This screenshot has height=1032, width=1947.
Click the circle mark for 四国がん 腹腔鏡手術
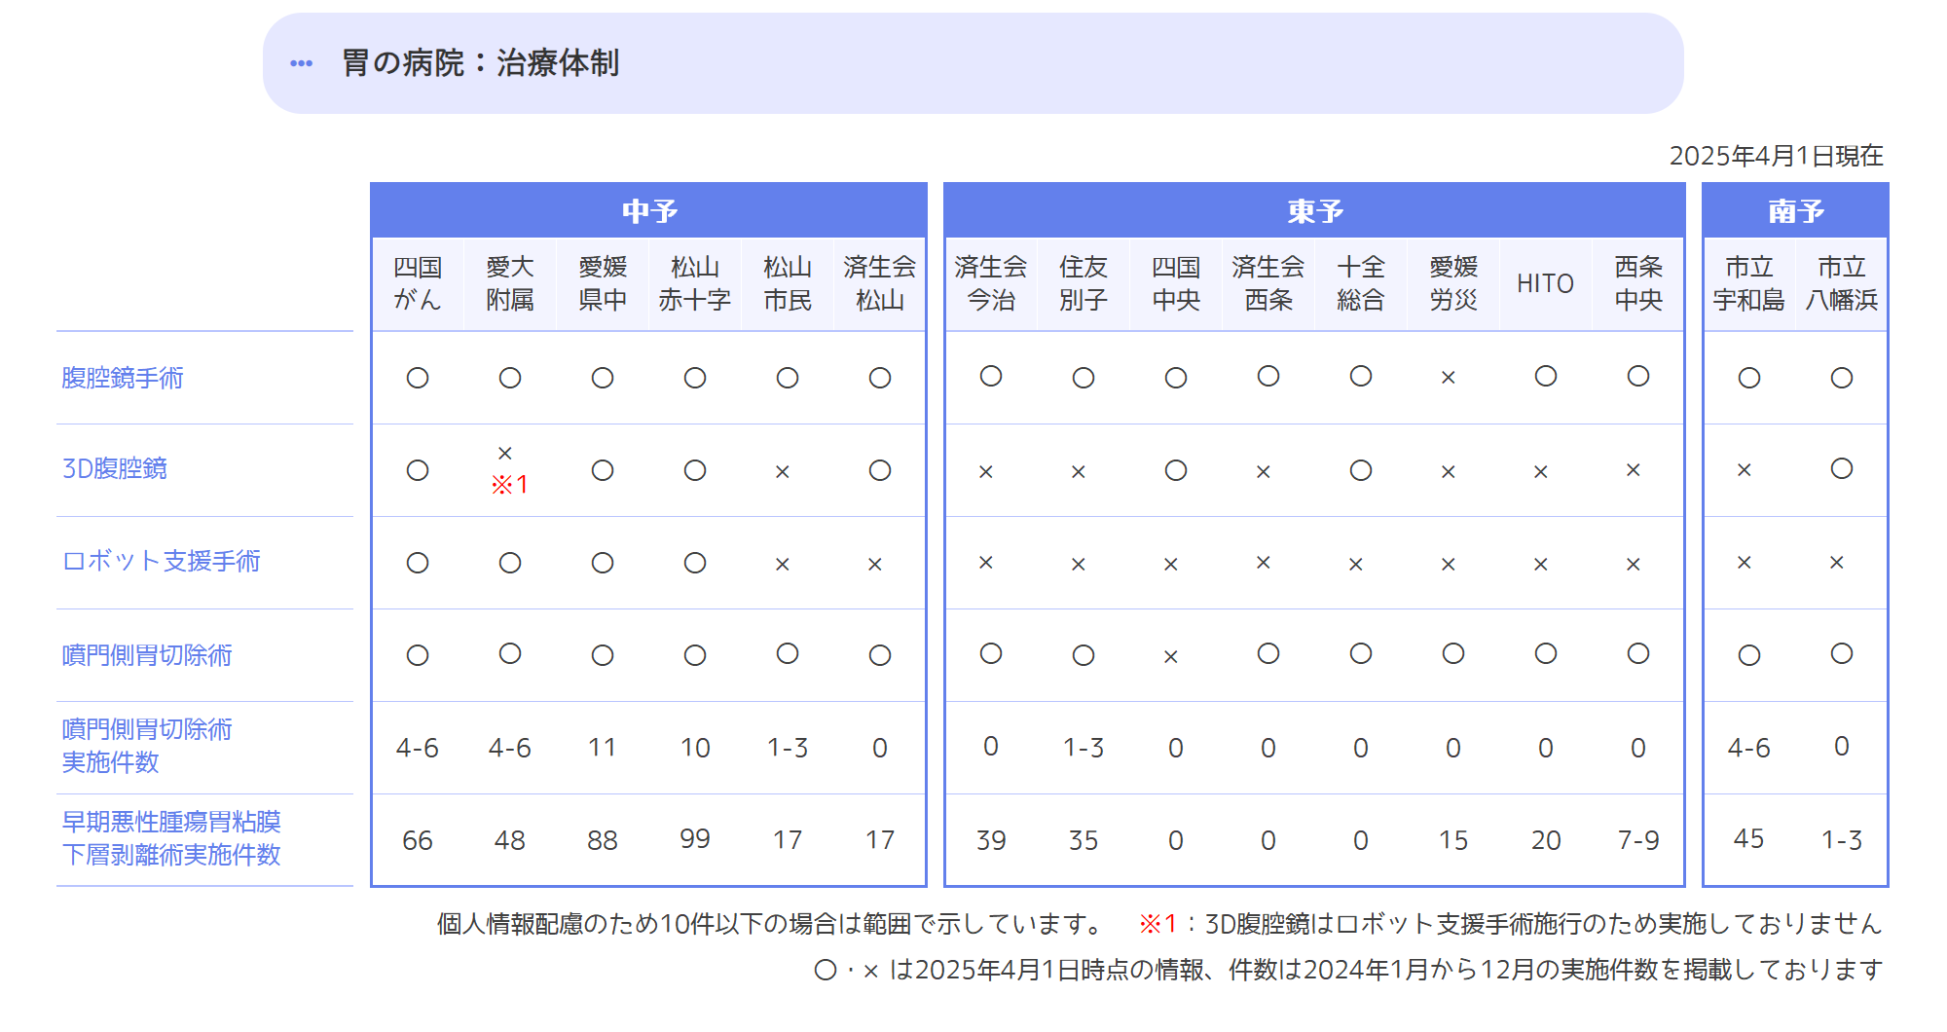(419, 379)
